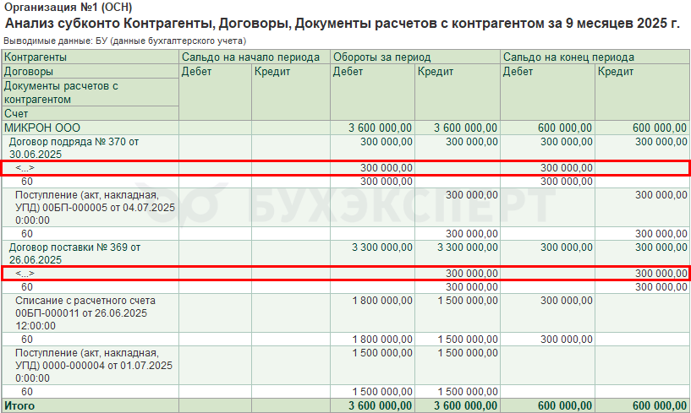This screenshot has width=691, height=413.
Task: Select the МИКРОН ООО counterparty row
Action: tap(345, 128)
